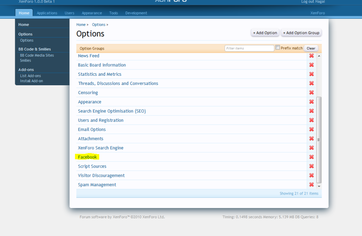Open Search Engine Optimisation (SEO) options
The image size is (362, 236).
(112, 111)
